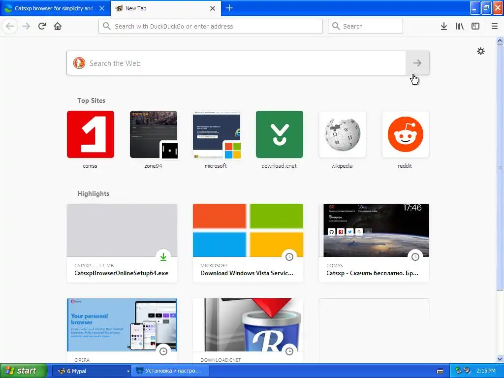Open the Comss Catsxp highlight card
Viewport: 504px width, 378px height.
[374, 243]
